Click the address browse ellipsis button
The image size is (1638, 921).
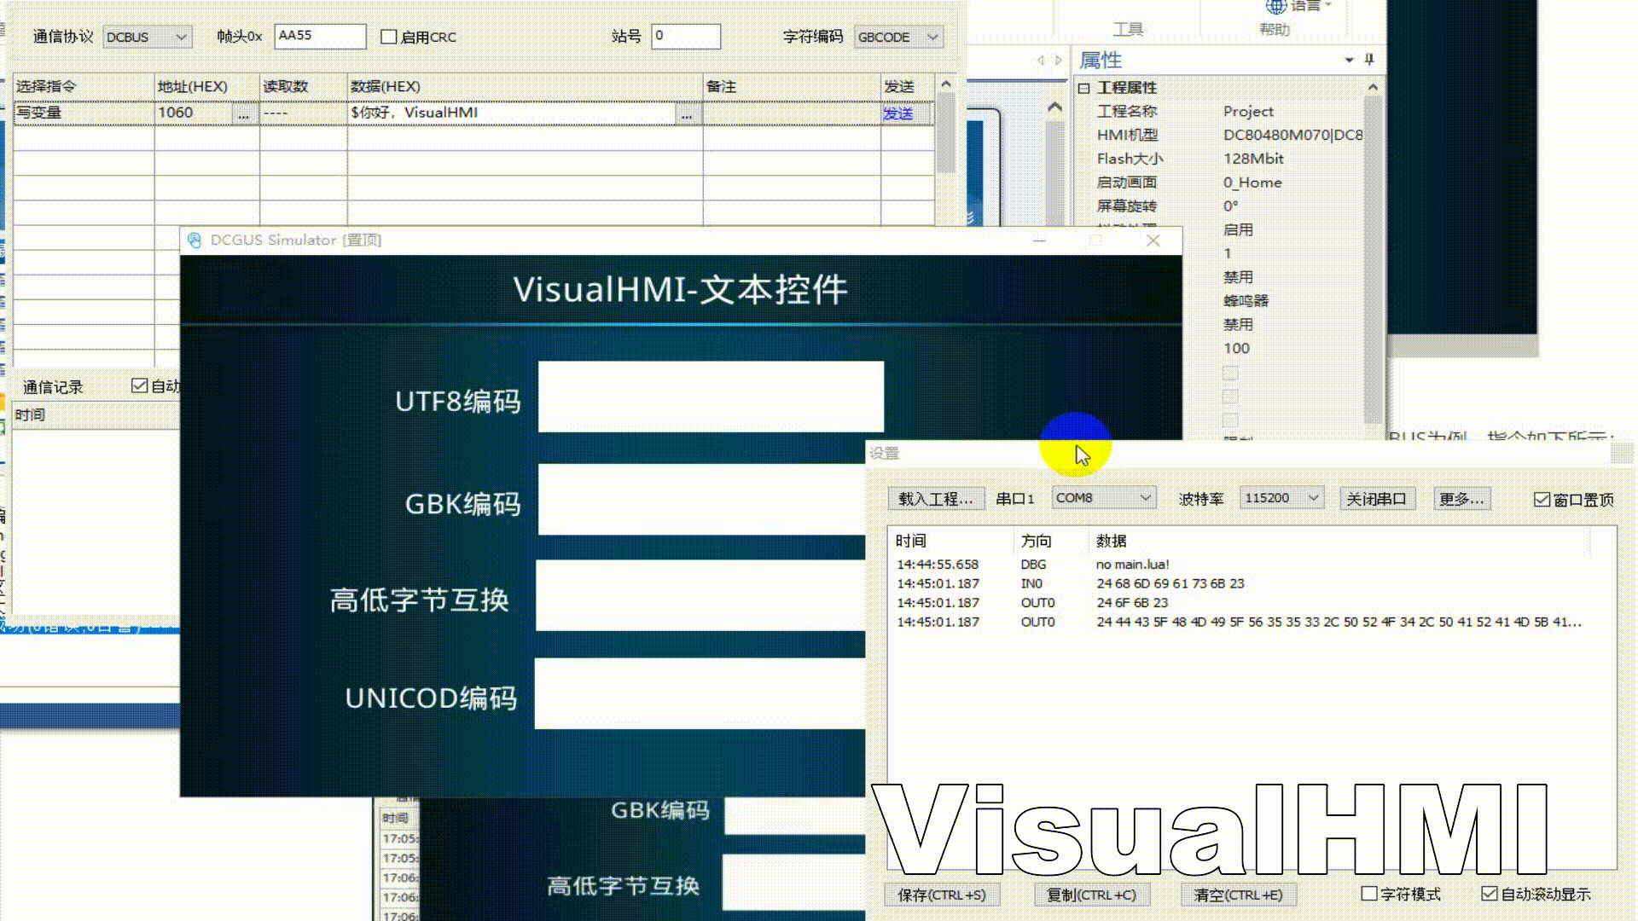click(x=244, y=113)
